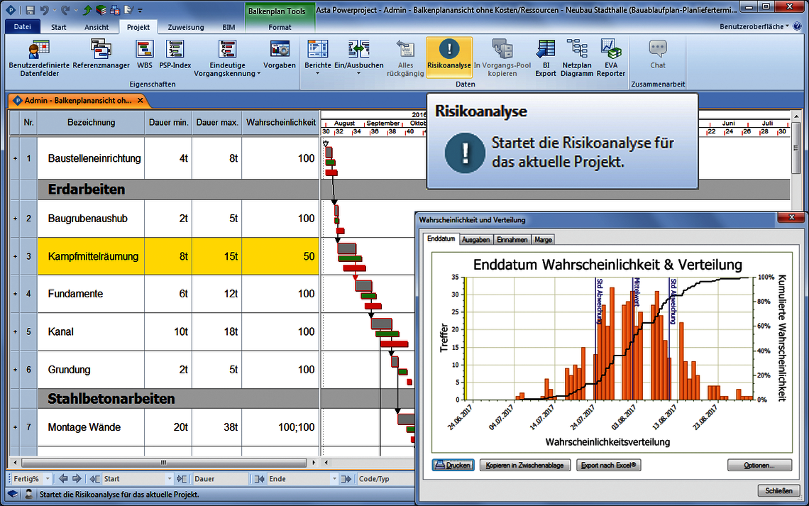
Task: Click the Schließen button
Action: [779, 490]
